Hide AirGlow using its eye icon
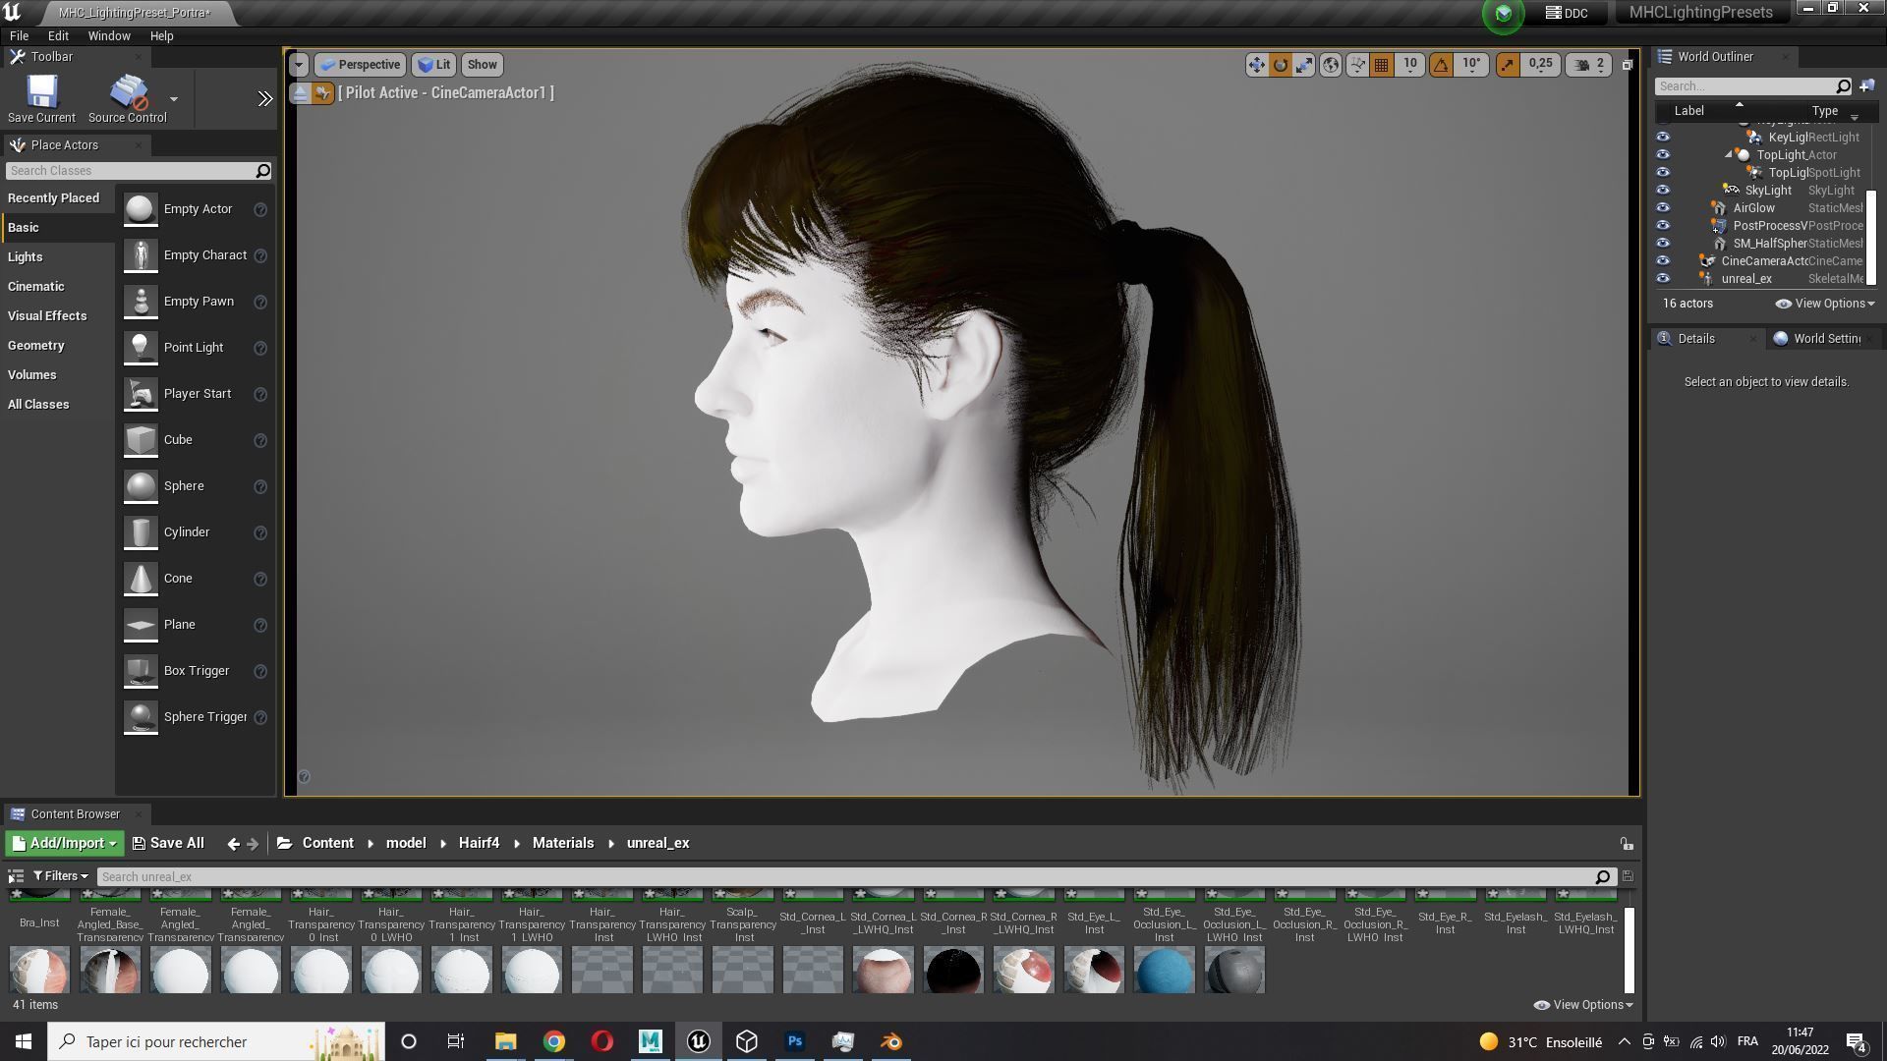This screenshot has height=1061, width=1887. 1663,208
